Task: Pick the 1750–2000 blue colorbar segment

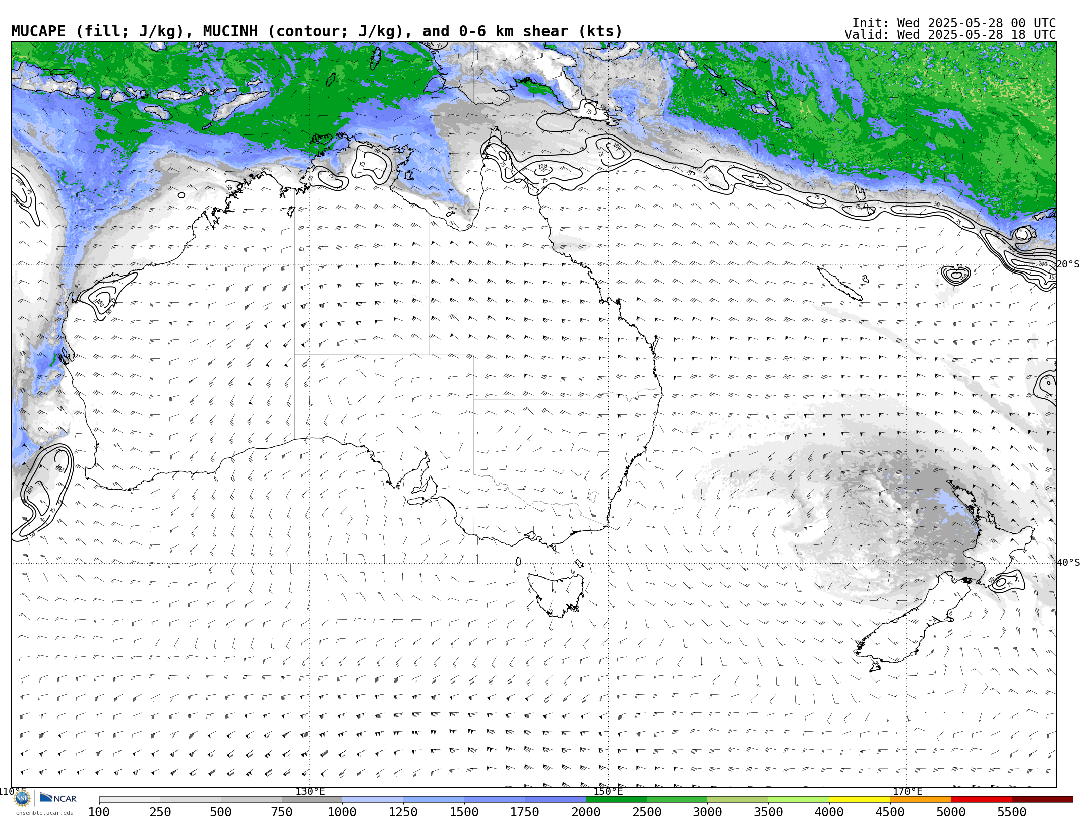Action: coord(555,800)
